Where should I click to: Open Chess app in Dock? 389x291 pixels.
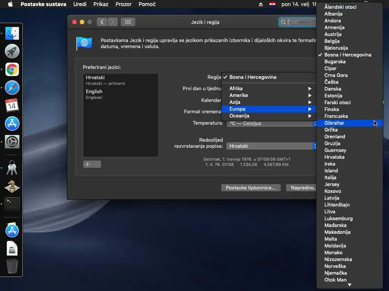click(12, 186)
